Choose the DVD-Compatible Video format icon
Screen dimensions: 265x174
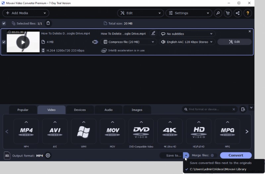tap(141, 132)
